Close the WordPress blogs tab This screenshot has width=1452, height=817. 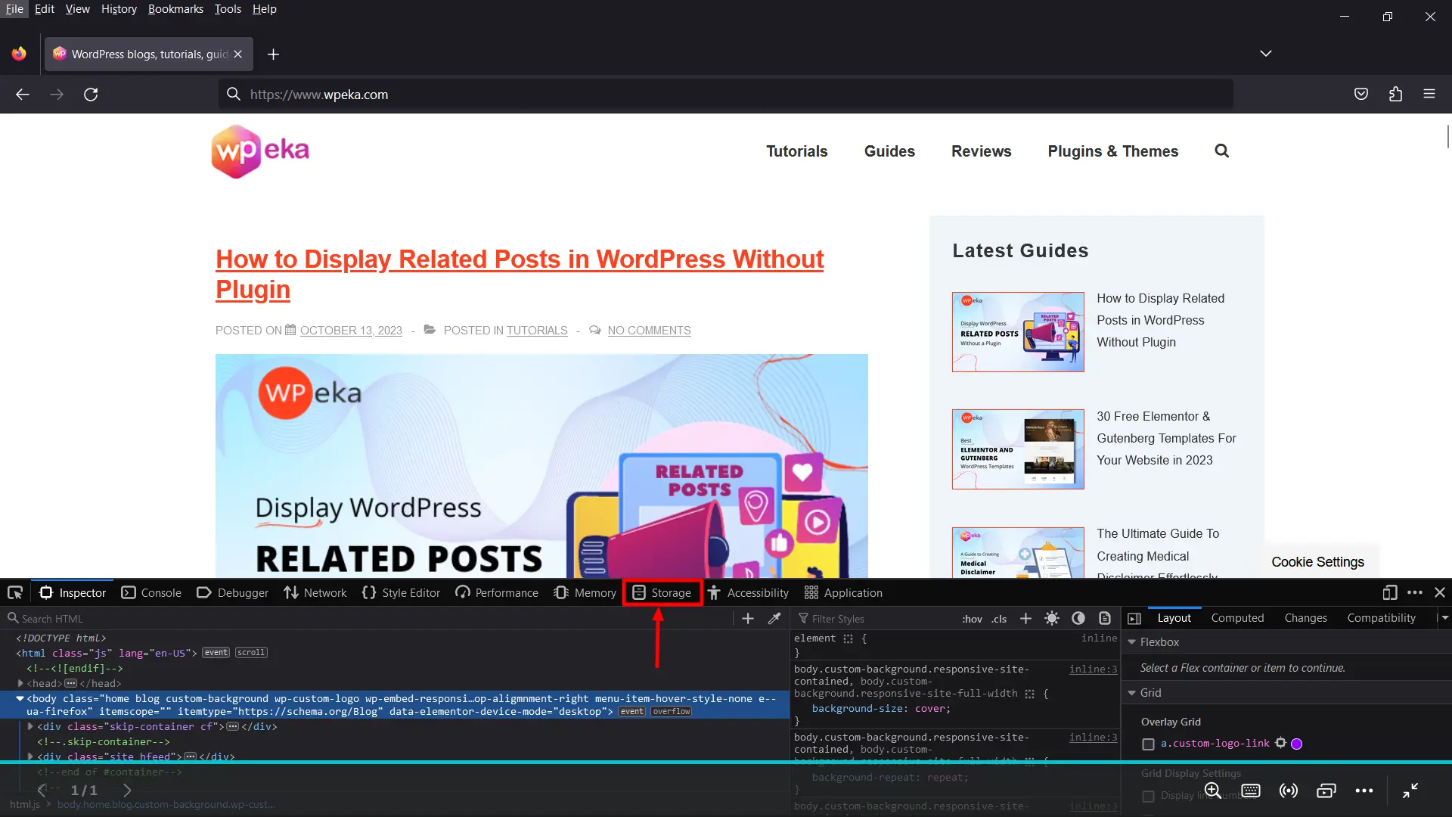(x=238, y=54)
